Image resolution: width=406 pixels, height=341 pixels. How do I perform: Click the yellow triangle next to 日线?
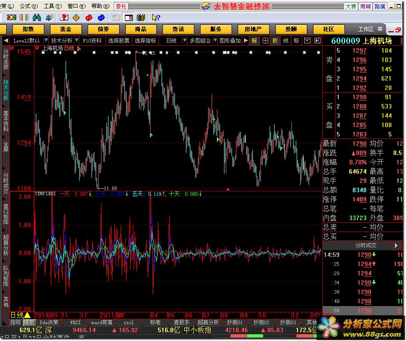27,315
